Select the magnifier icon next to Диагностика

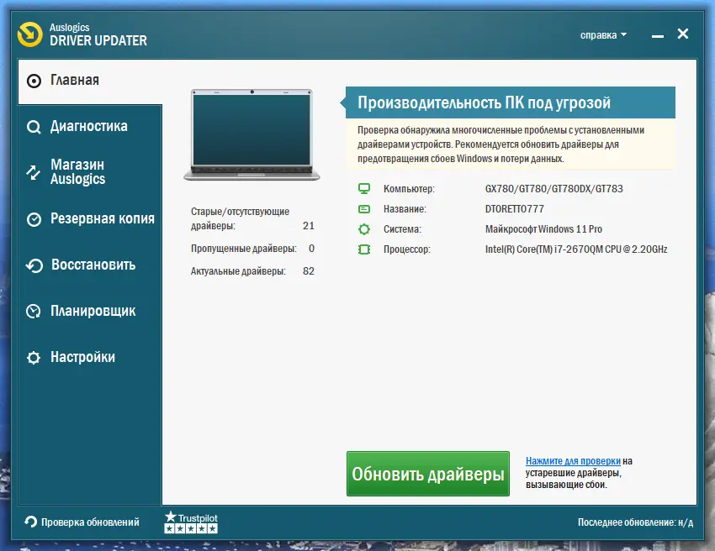(34, 126)
